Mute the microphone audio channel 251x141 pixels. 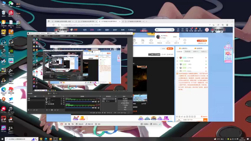(96, 102)
